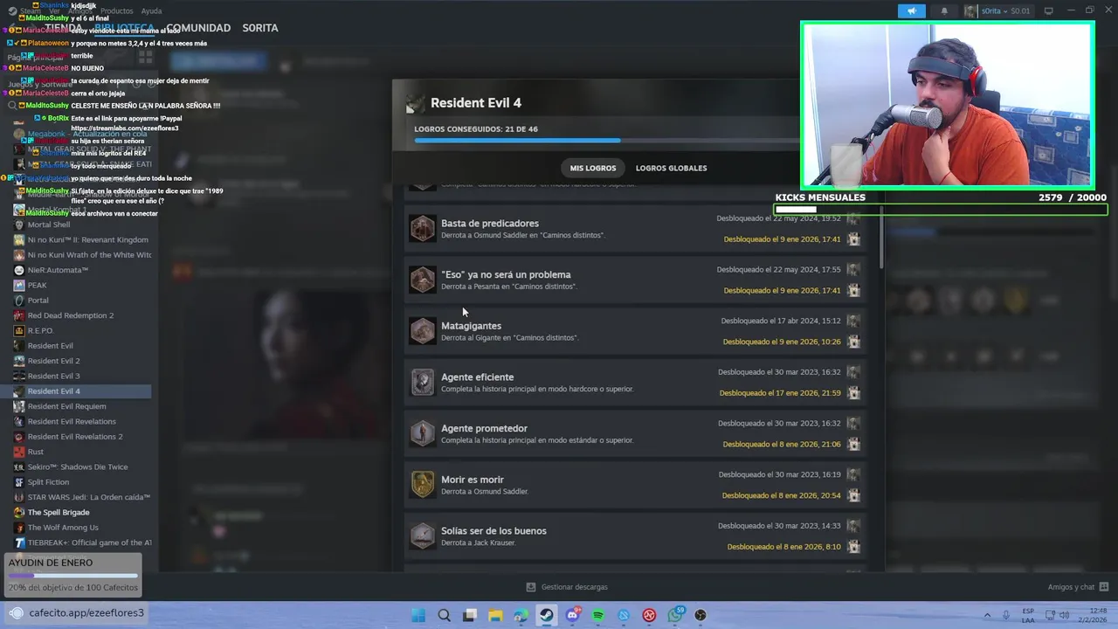Select R.E.P.O. in the library list
Screen dimensions: 1118x629
pyautogui.click(x=40, y=330)
